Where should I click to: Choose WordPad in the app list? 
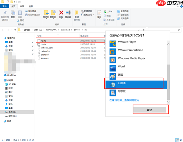click(136, 93)
